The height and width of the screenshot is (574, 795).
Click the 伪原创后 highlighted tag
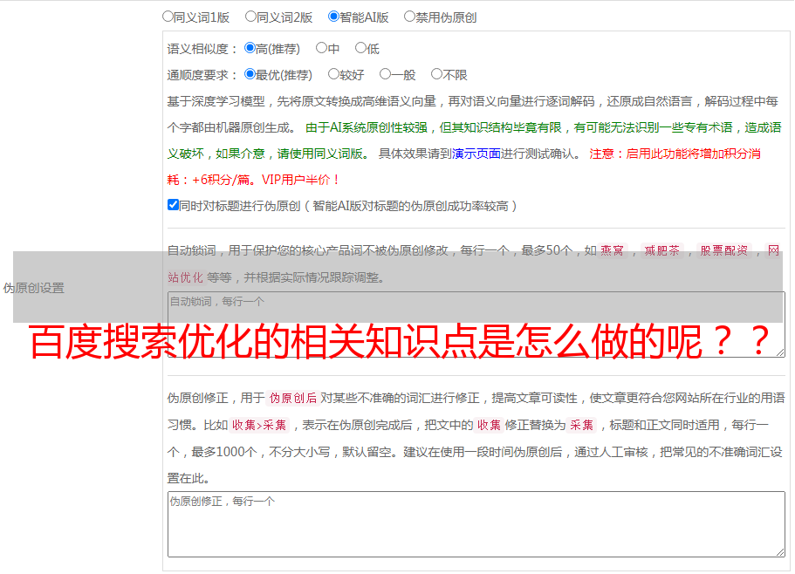[292, 398]
